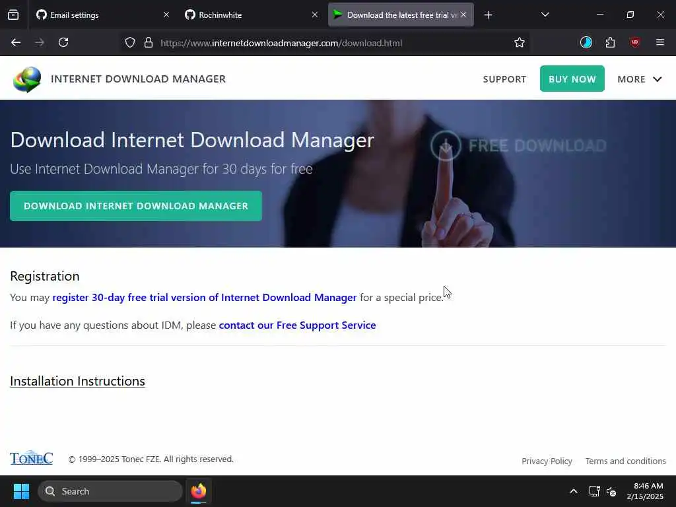Close the Download the latest free trial tab
This screenshot has height=507, width=676.
click(x=463, y=15)
